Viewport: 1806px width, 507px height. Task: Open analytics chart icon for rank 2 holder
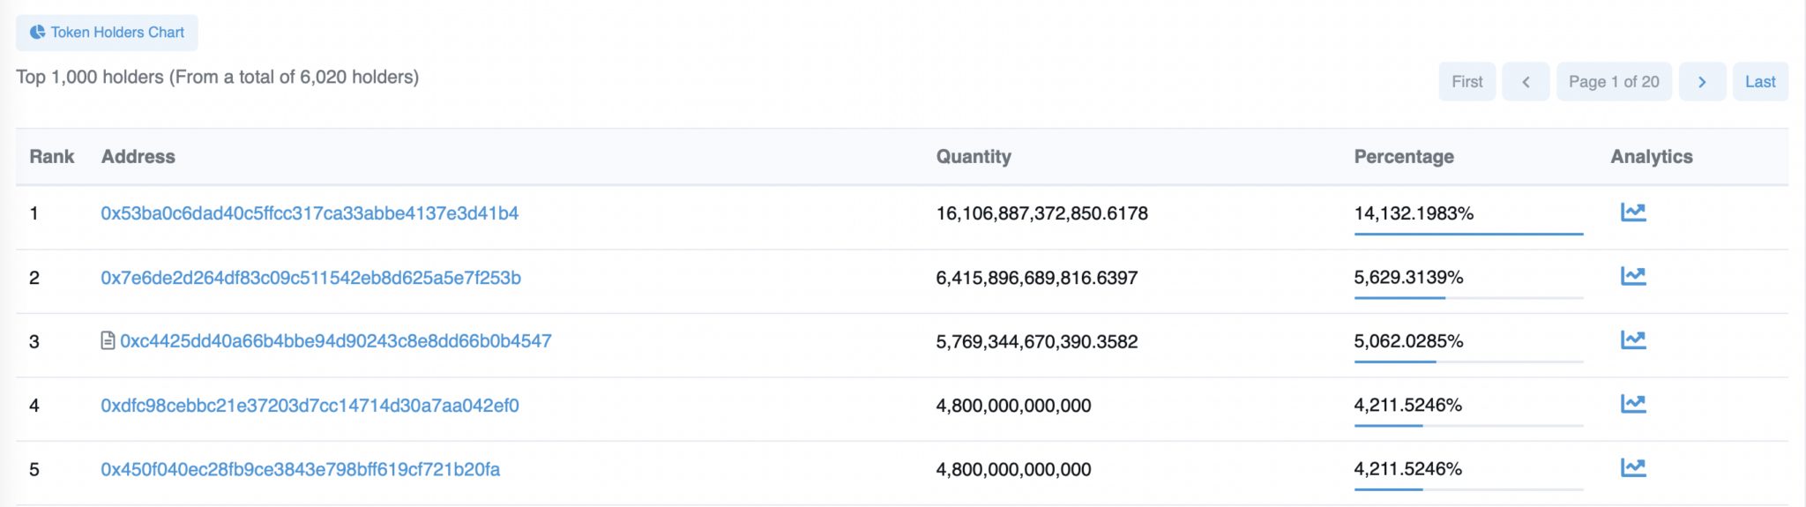(x=1633, y=277)
